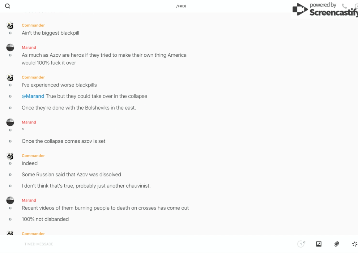
Task: Attach a picture using the image icon
Action: [x=319, y=244]
